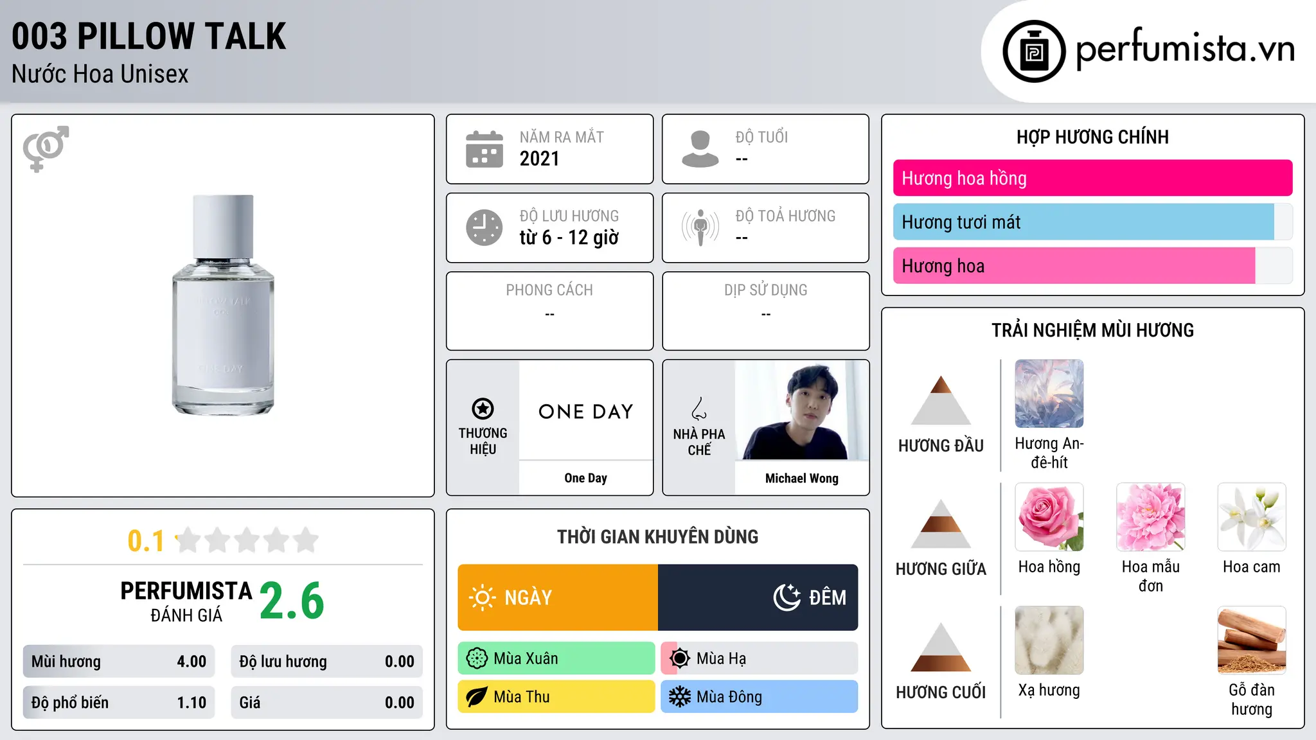Click the 003 PILLOW TALK title

(x=149, y=36)
